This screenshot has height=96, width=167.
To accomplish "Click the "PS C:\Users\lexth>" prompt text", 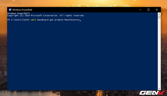I will point(19,20).
